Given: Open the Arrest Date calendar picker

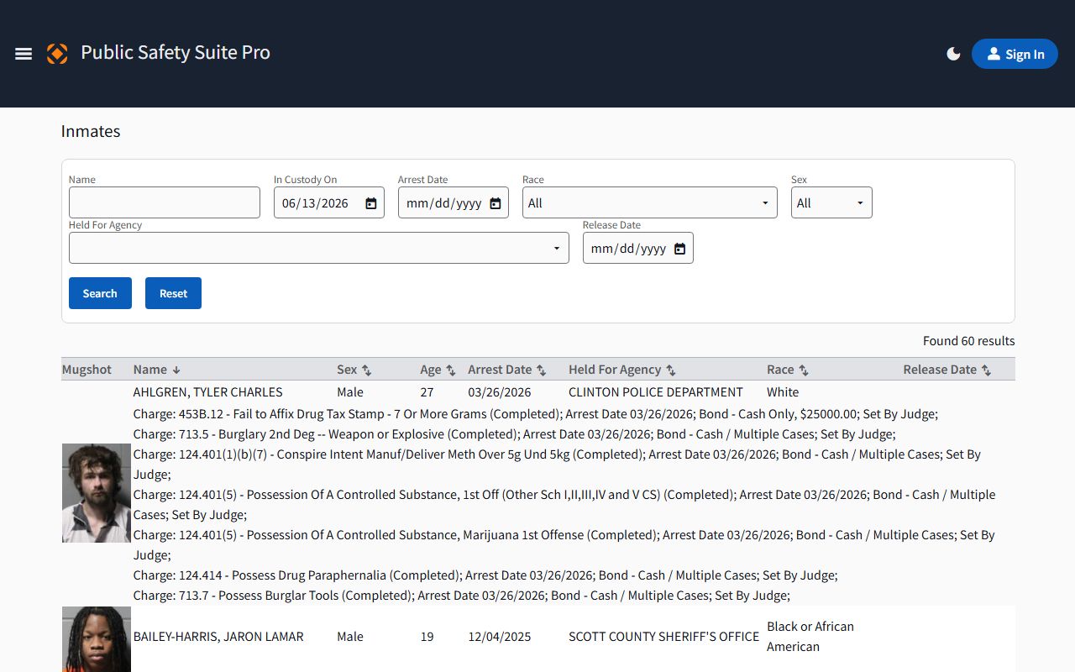Looking at the screenshot, I should 496,203.
